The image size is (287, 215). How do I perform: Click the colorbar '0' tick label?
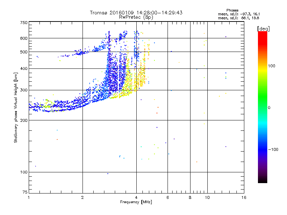click(x=269, y=108)
